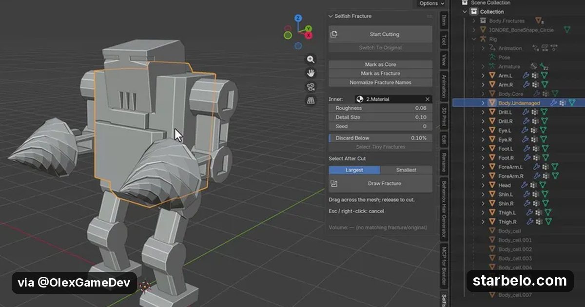
Task: Activate the pan view hand icon
Action: pos(311,73)
